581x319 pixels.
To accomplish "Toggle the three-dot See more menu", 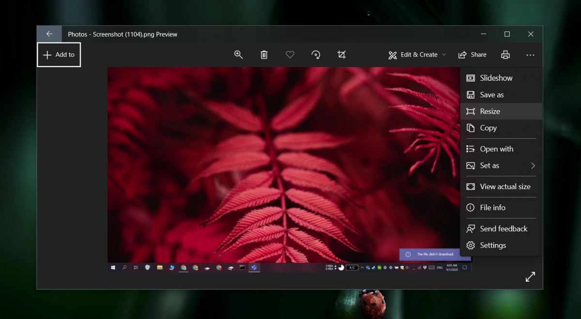I will coord(530,55).
